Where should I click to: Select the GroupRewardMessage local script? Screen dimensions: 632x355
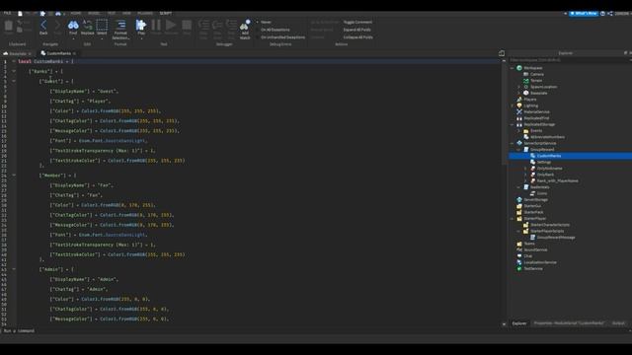[556, 238]
